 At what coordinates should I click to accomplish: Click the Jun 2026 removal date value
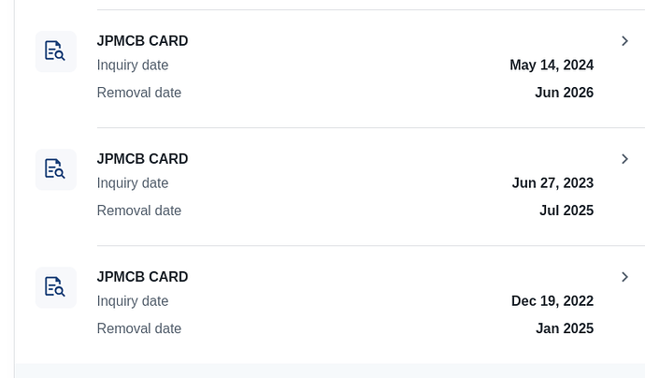[564, 93]
